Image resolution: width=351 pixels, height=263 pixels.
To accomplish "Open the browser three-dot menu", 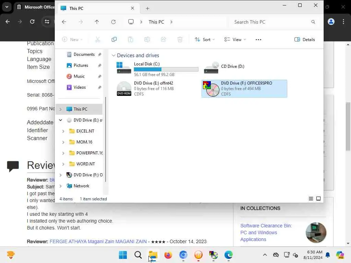I will click(343, 22).
